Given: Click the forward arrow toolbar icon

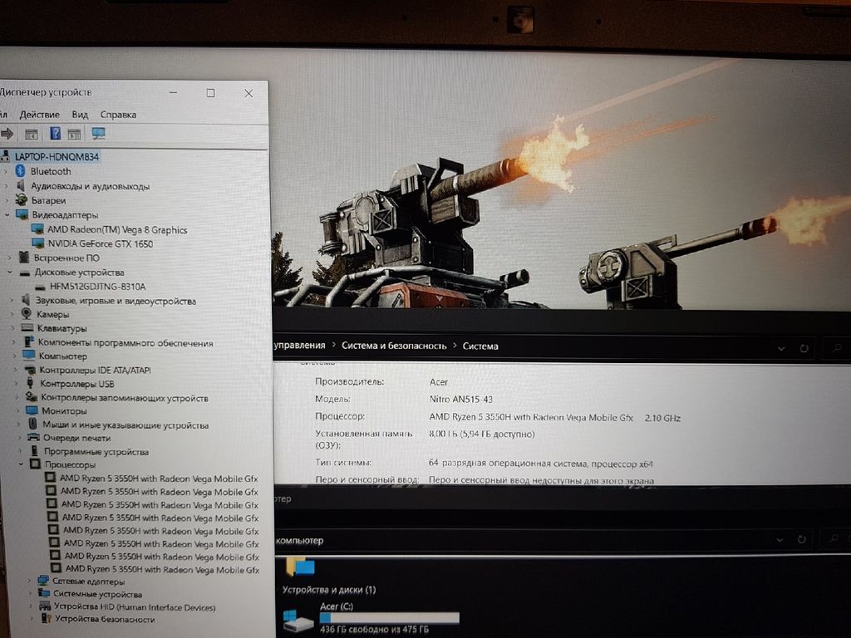Looking at the screenshot, I should [x=7, y=134].
